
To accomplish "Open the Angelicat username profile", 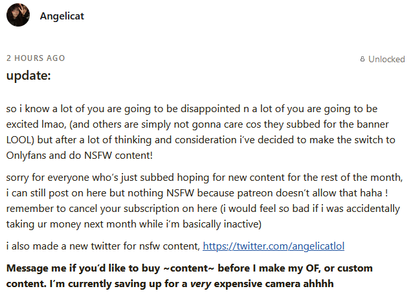I will click(62, 16).
